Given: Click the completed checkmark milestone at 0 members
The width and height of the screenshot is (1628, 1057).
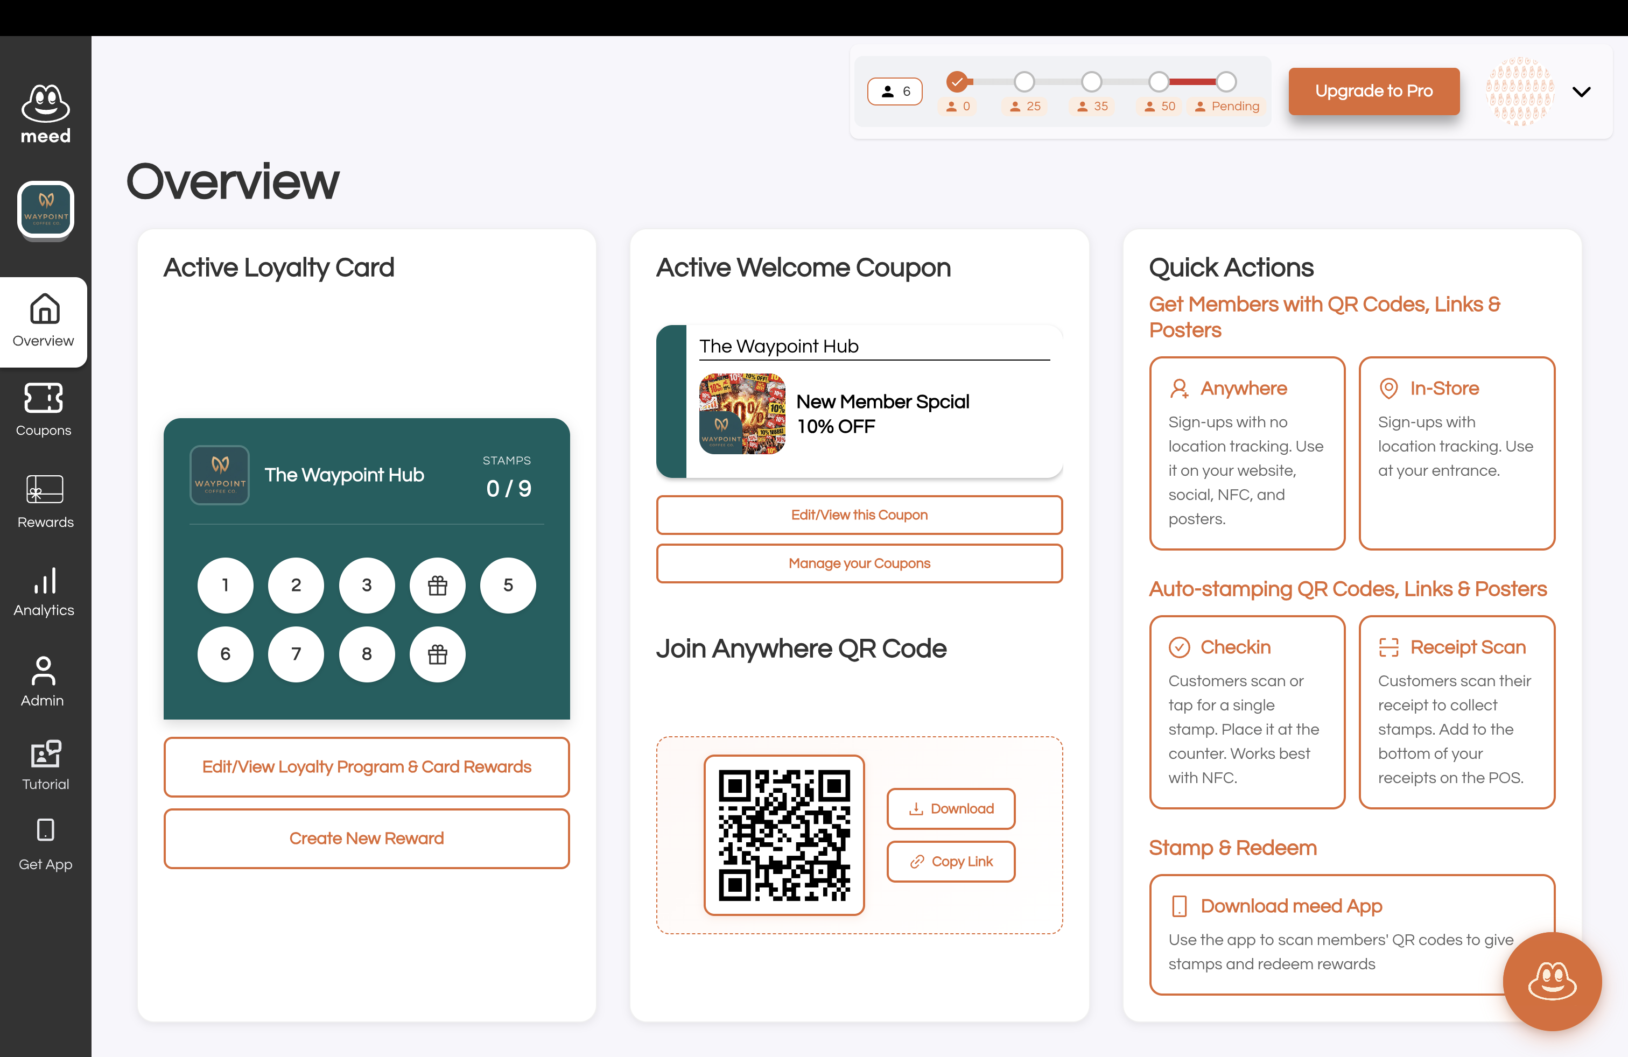Looking at the screenshot, I should point(957,82).
